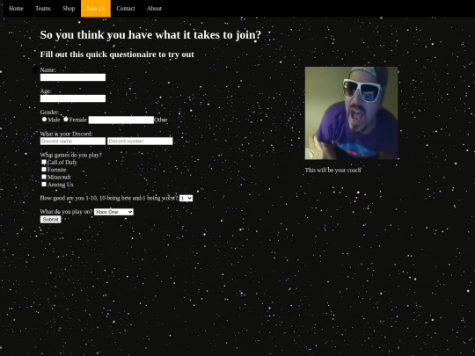This screenshot has height=356, width=475.
Task: Tick the Fortnite checkbox
Action: click(44, 170)
